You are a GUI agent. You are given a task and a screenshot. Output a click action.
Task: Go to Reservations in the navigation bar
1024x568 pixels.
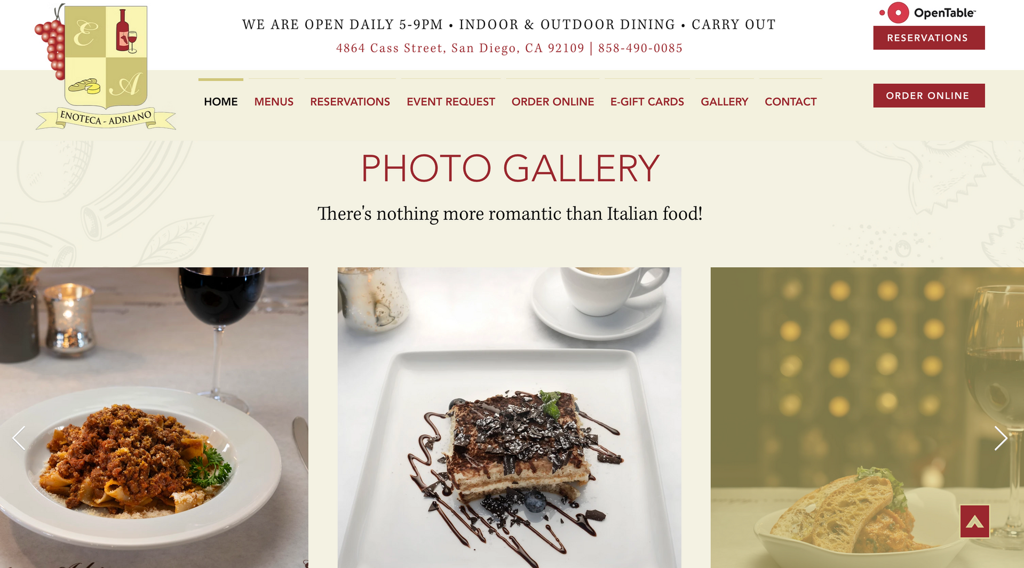click(350, 101)
